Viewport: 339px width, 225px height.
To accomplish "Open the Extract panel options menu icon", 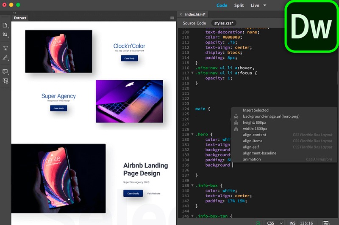I will [x=172, y=18].
